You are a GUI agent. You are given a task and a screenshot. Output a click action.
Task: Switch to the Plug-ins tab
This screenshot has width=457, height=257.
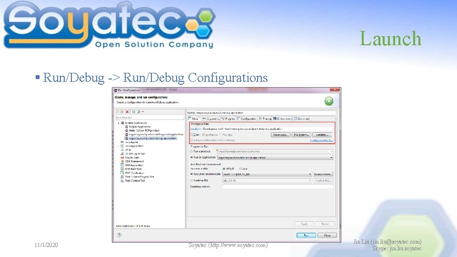228,119
